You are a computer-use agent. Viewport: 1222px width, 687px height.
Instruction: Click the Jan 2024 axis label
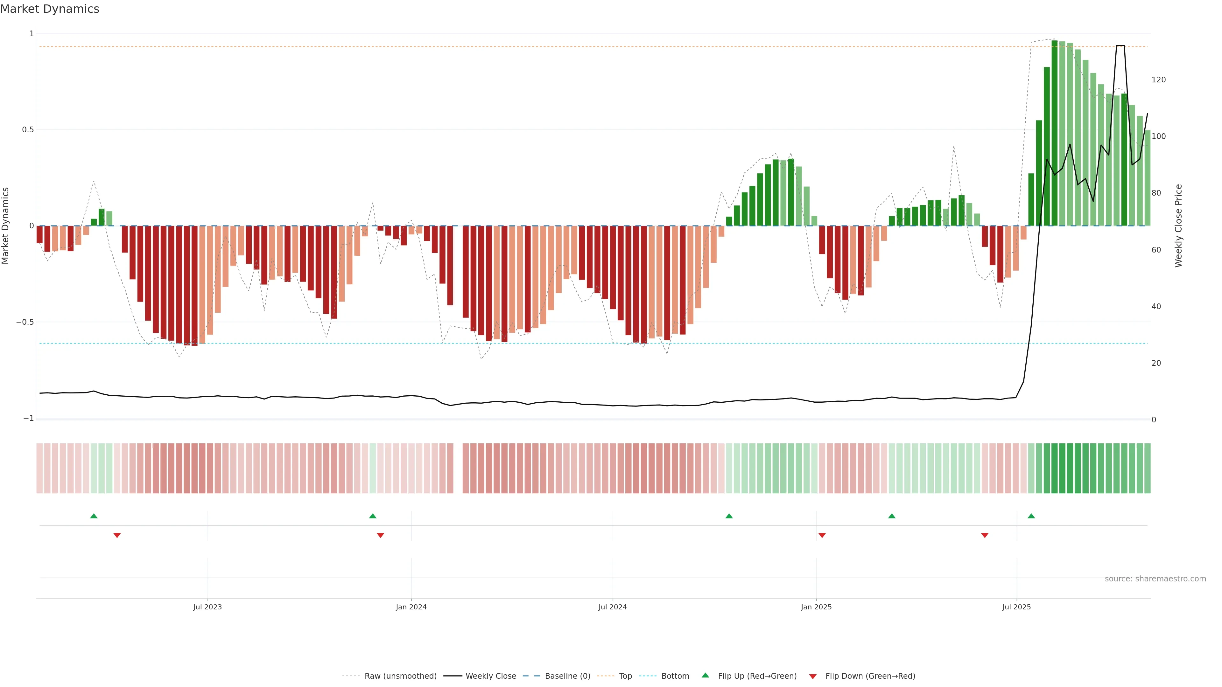click(x=411, y=607)
